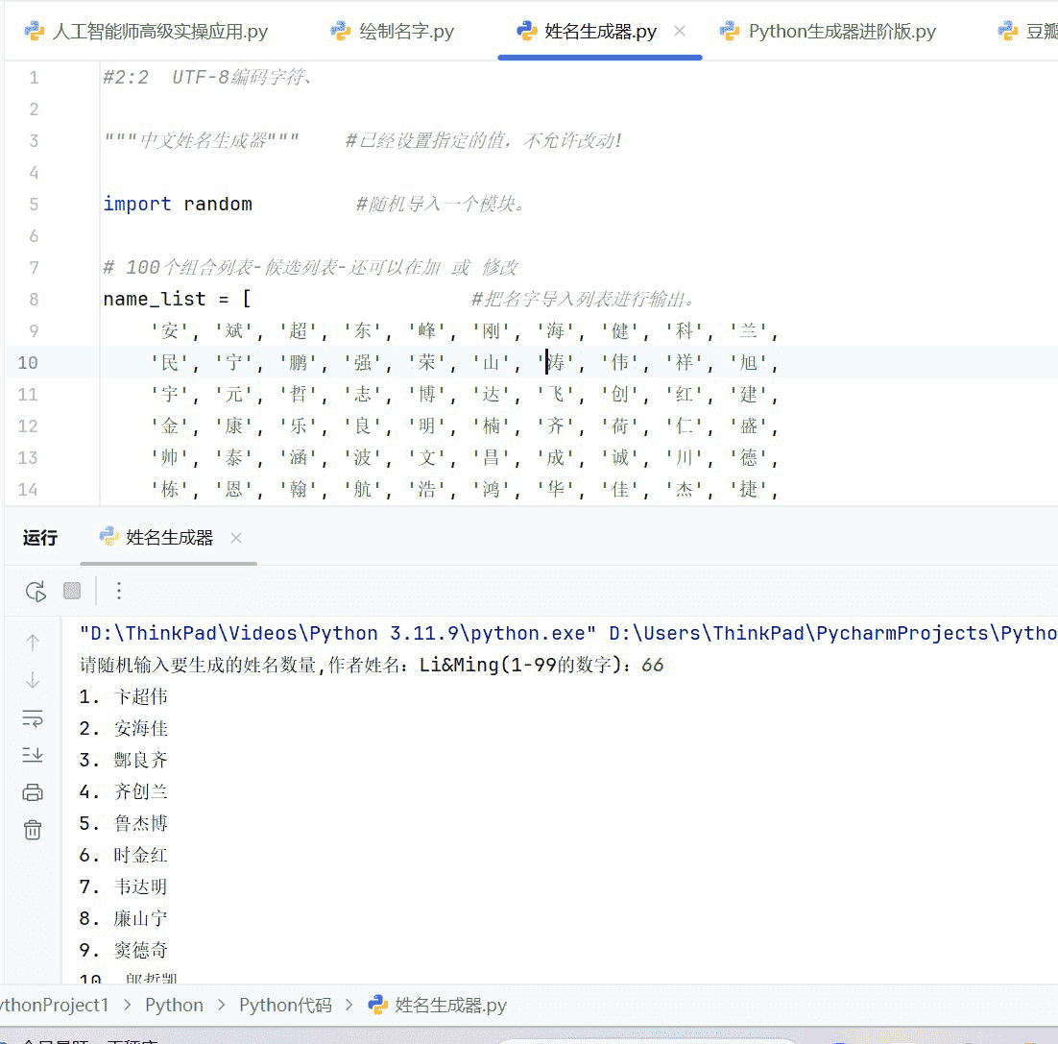Click output line 6. 时金红
The height and width of the screenshot is (1044, 1058).
coord(124,855)
